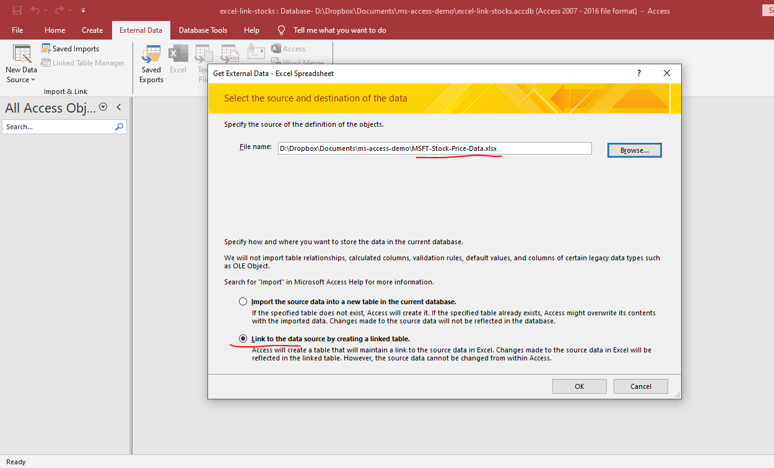
Task: Click the Email export paperclip icon
Action: pyautogui.click(x=256, y=51)
